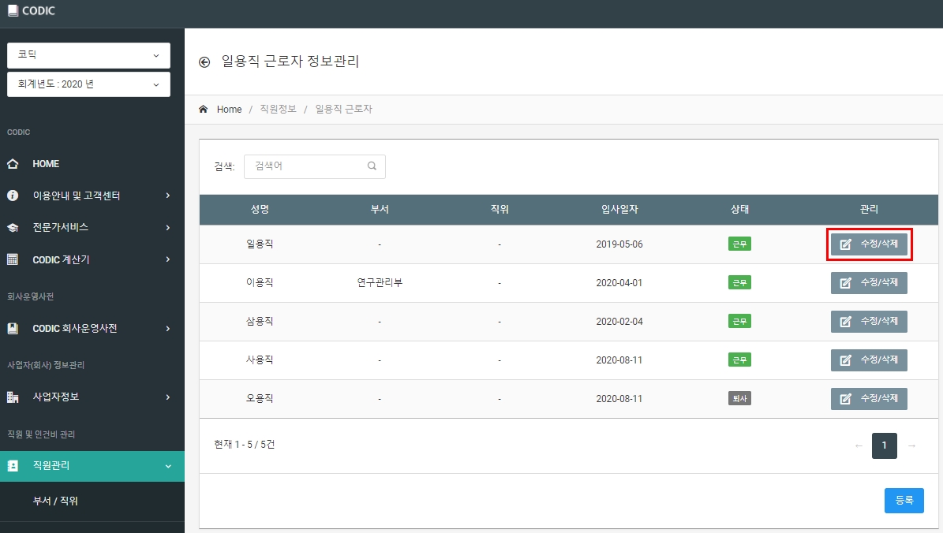This screenshot has width=943, height=533.
Task: Click the search magnifier icon
Action: [x=372, y=166]
